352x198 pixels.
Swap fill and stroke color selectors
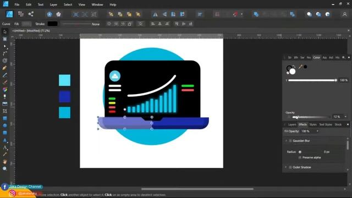294,67
